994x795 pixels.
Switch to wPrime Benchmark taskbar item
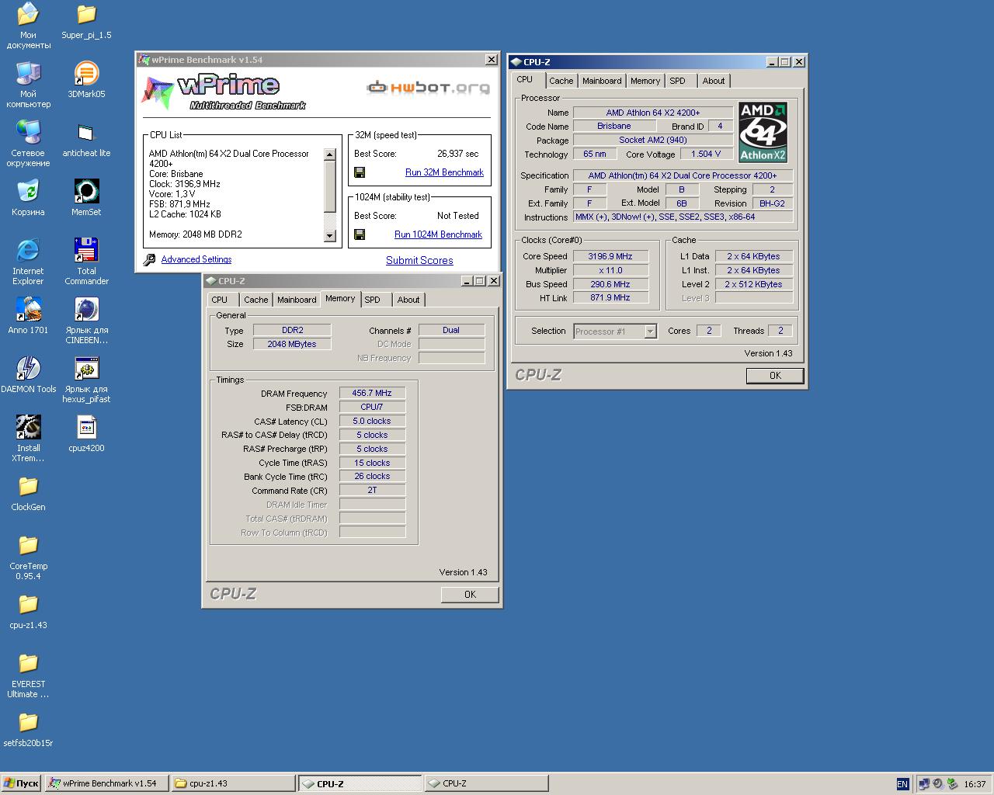107,784
